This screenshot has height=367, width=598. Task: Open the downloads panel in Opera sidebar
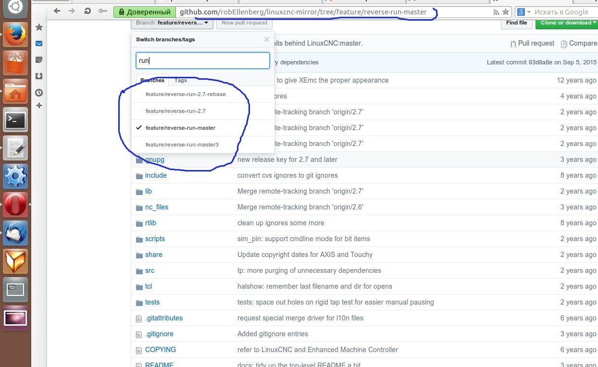click(39, 76)
